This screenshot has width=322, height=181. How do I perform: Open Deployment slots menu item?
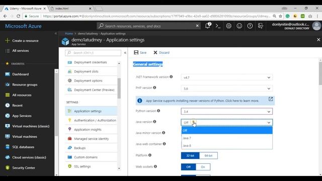(91, 71)
